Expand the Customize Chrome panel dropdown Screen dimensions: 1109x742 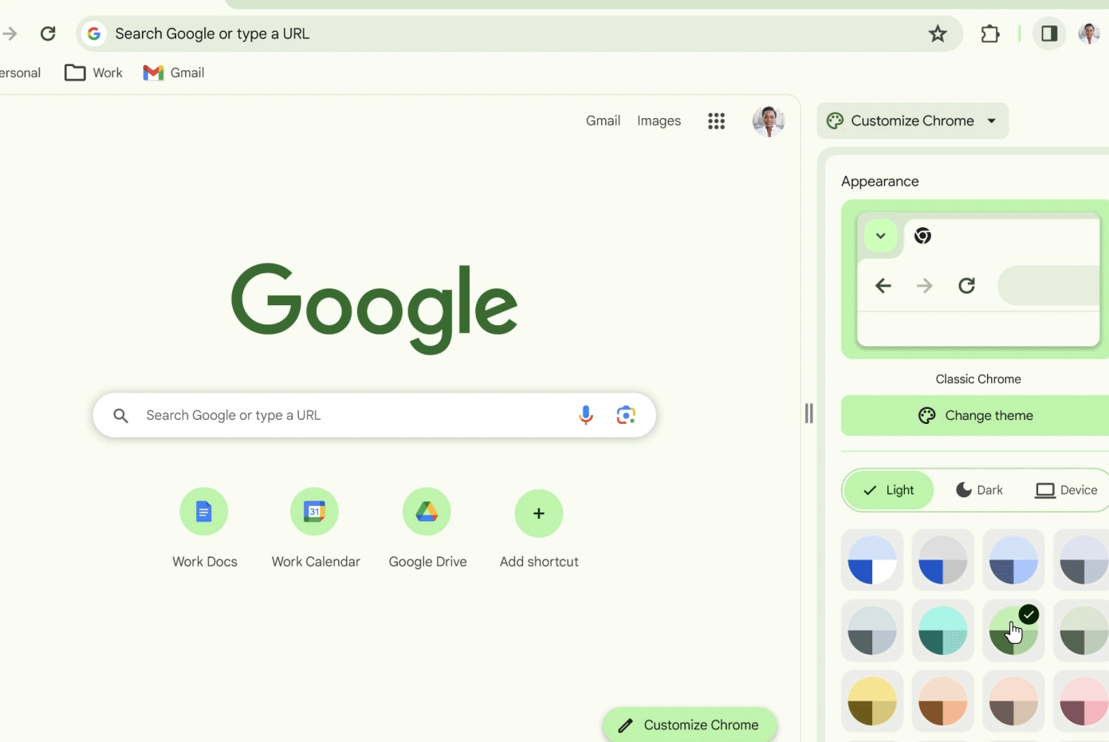(992, 121)
